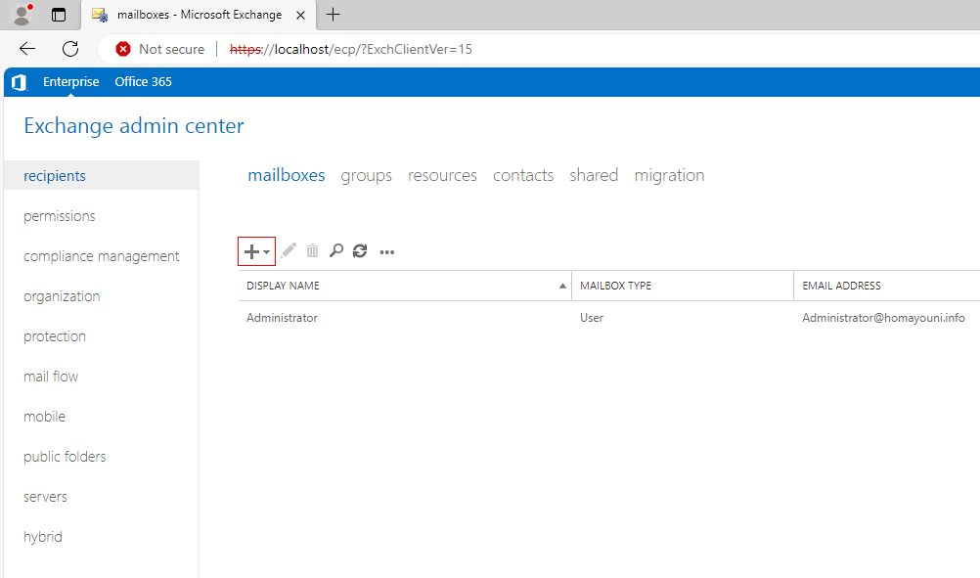Click the User mailbox type cell

coord(592,318)
